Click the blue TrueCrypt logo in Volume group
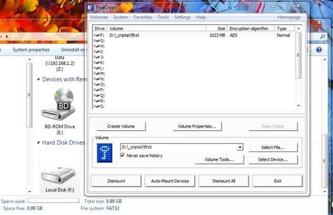The height and width of the screenshot is (215, 333). point(105,153)
